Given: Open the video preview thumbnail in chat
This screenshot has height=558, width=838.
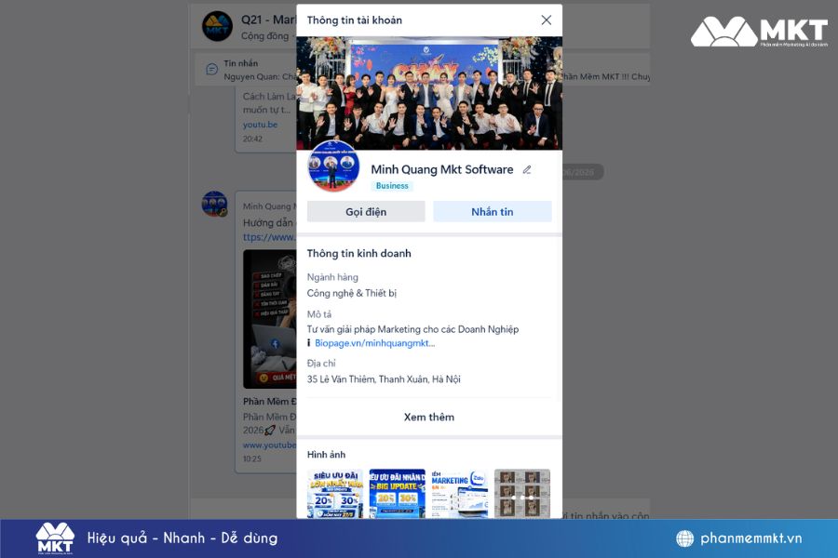Looking at the screenshot, I should point(269,319).
